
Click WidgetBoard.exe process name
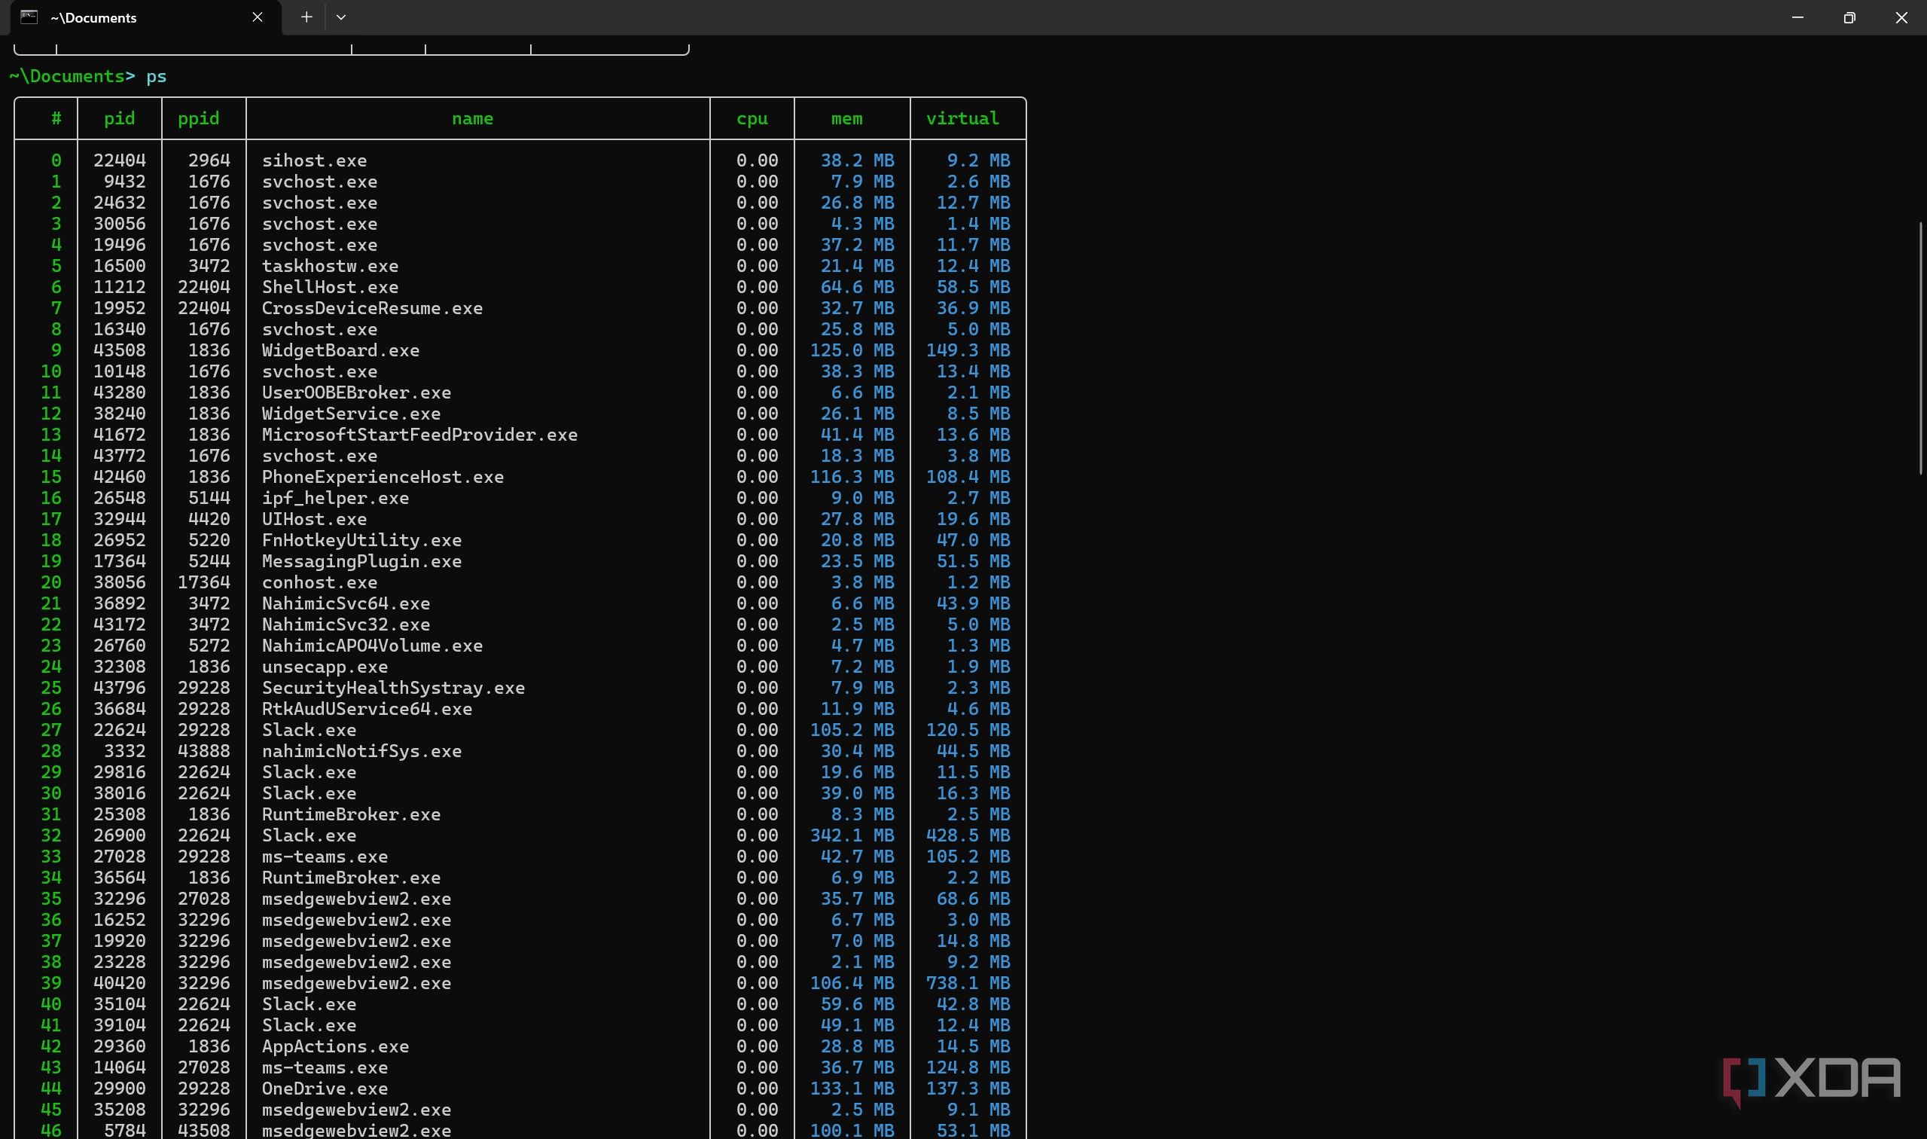click(x=340, y=350)
